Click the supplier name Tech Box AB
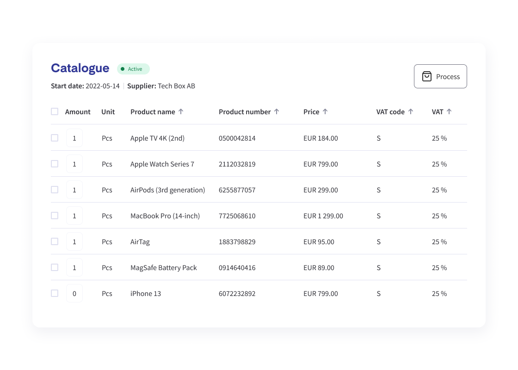Screen dimensions: 518x370 [176, 86]
